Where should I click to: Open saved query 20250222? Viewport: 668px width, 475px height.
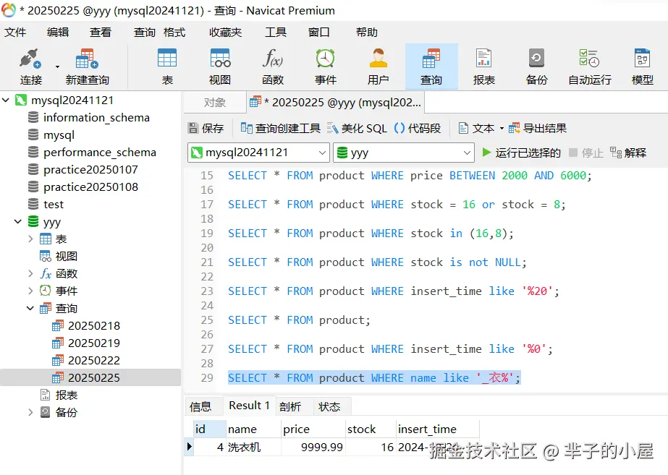pyautogui.click(x=94, y=361)
